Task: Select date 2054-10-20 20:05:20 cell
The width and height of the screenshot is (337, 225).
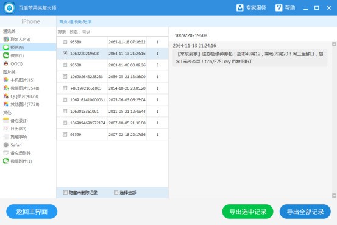Action: coord(127,88)
